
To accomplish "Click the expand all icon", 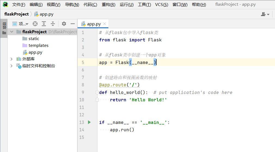I will tap(44, 24).
